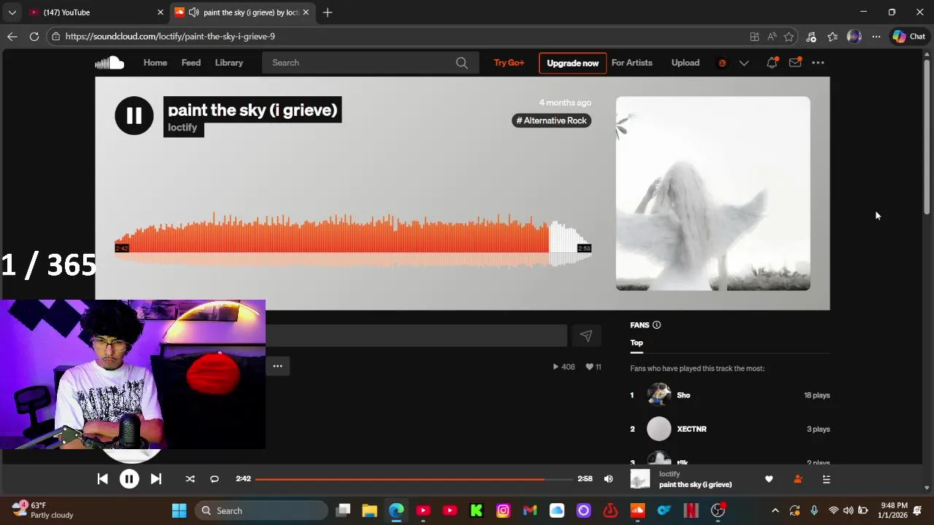Toggle repeat in the player bar

[x=215, y=479]
